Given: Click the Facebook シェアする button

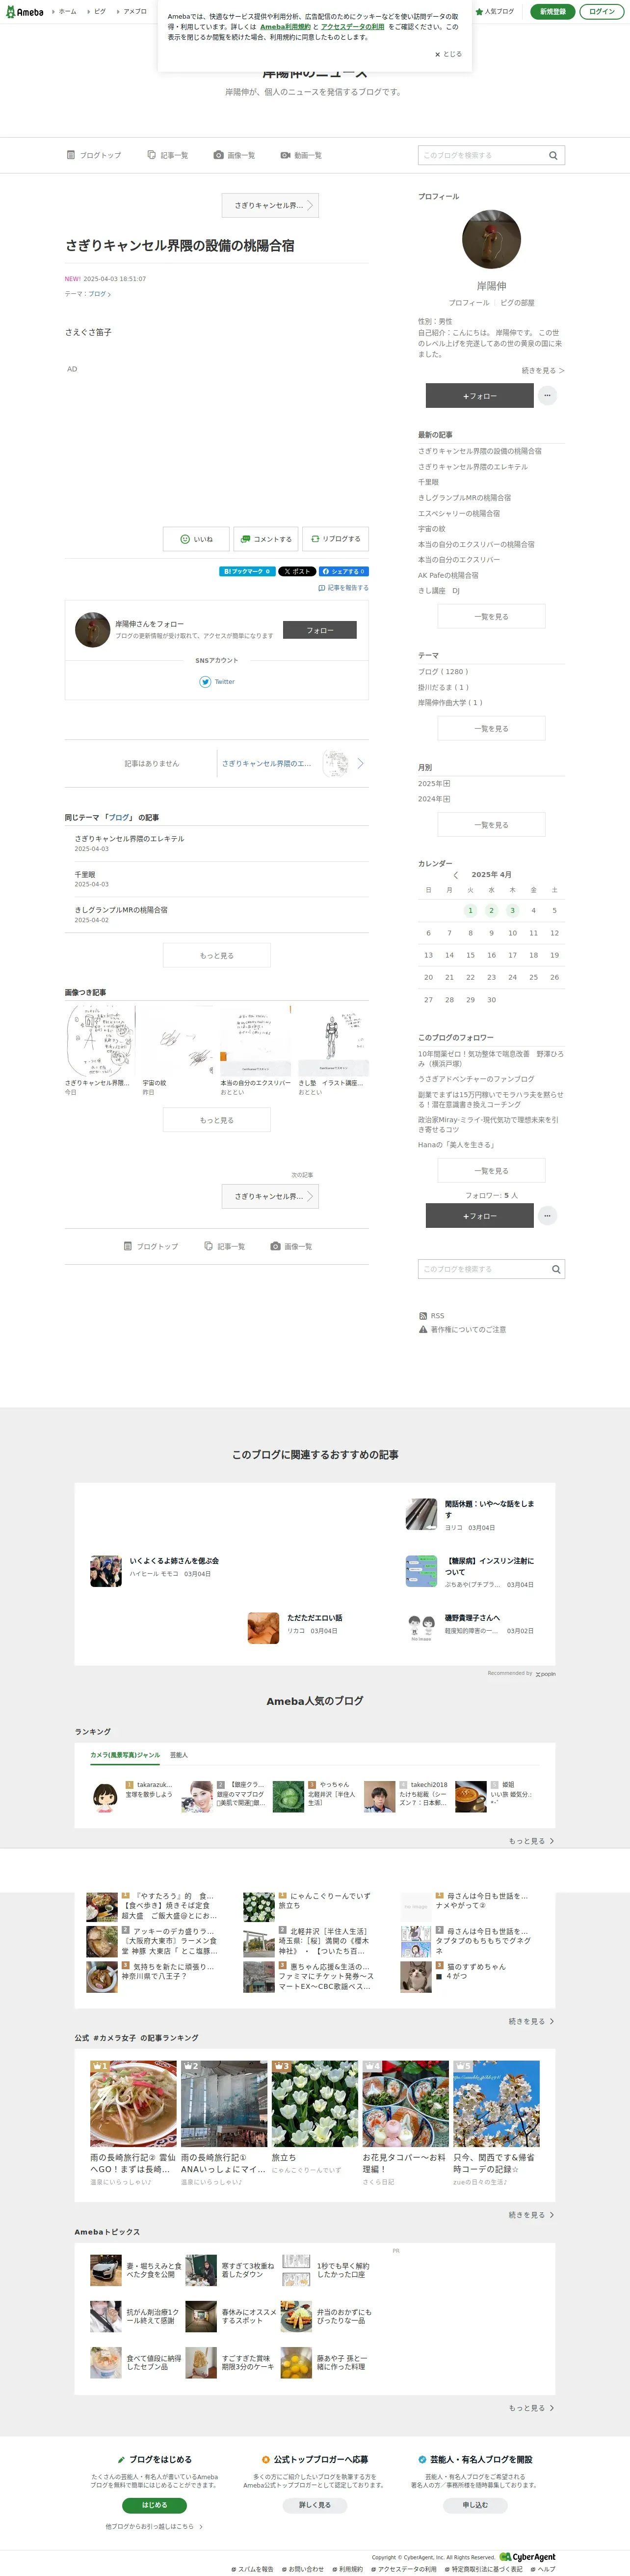Looking at the screenshot, I should coord(344,572).
